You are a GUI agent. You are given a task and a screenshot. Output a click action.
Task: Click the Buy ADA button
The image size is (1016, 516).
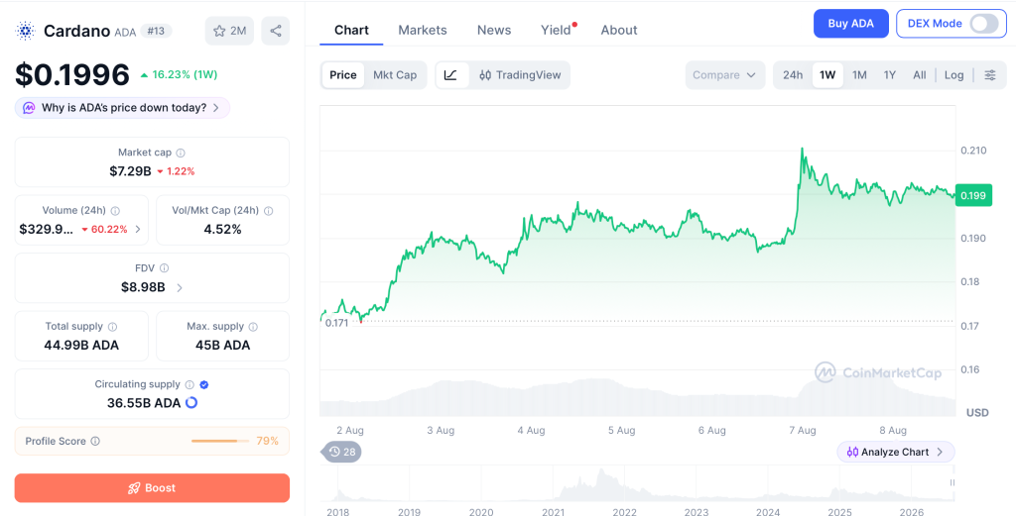850,24
